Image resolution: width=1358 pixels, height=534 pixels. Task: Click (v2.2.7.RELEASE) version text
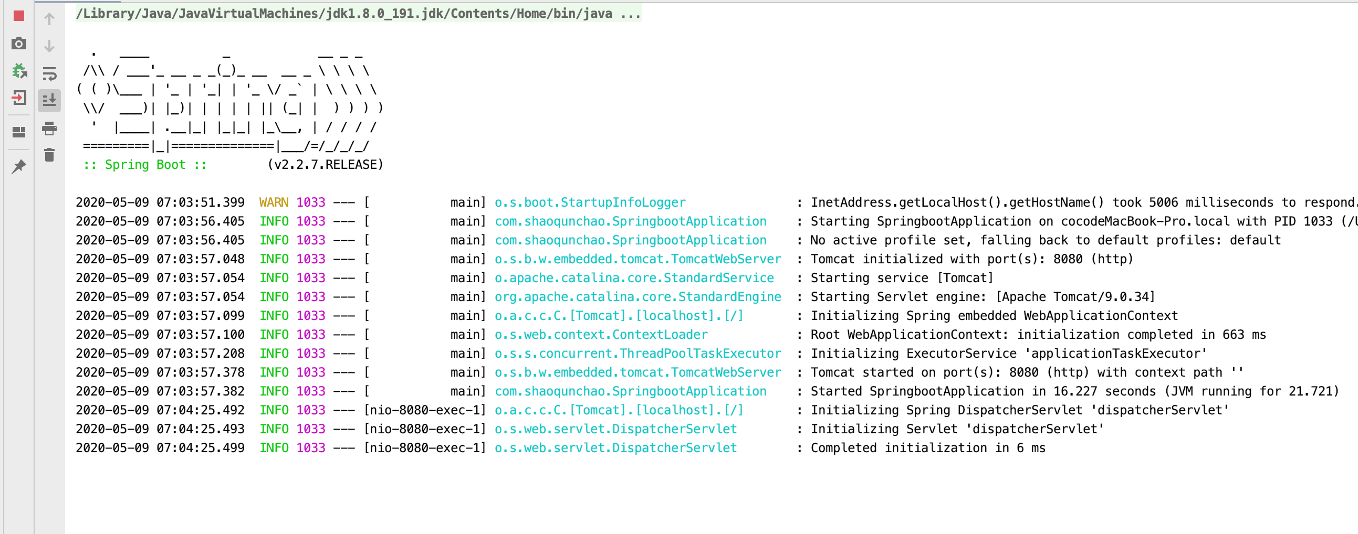325,165
